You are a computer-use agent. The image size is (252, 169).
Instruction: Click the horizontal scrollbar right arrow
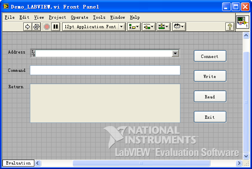pyautogui.click(x=239, y=163)
